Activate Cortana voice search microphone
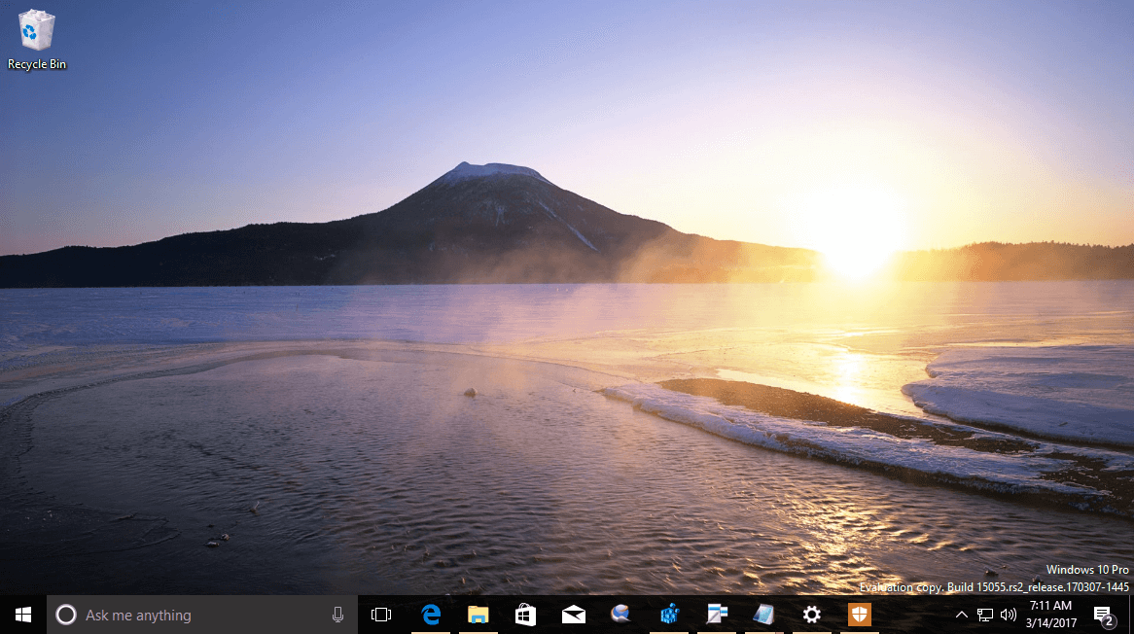 [337, 614]
